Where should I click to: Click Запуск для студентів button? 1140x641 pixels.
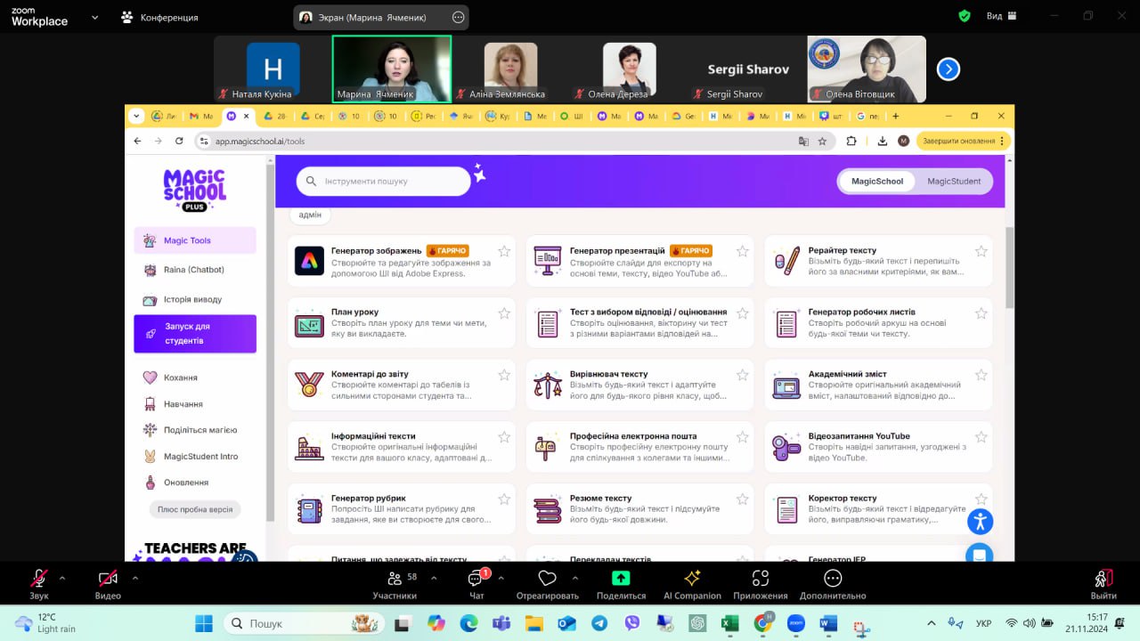click(195, 334)
